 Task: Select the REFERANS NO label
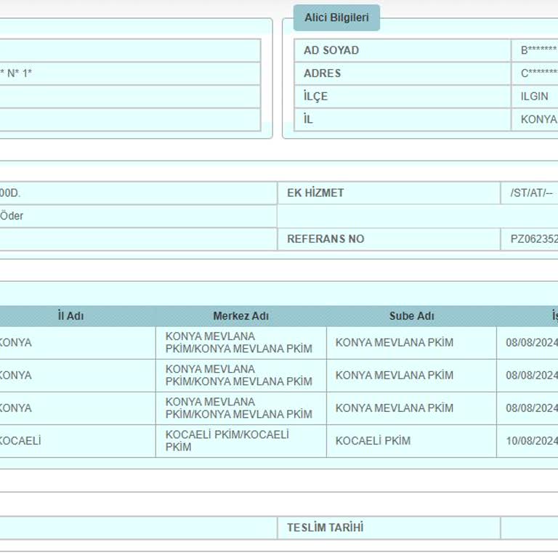coord(325,239)
